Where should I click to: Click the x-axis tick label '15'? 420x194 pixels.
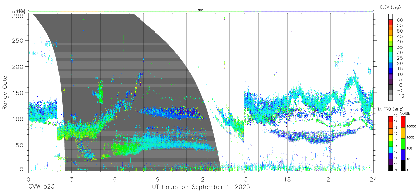pos(244,180)
